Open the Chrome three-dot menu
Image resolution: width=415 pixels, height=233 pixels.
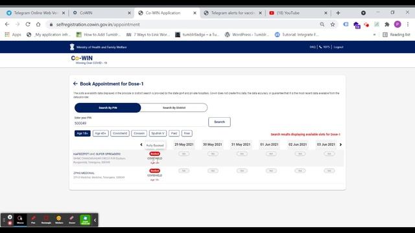tap(408, 25)
